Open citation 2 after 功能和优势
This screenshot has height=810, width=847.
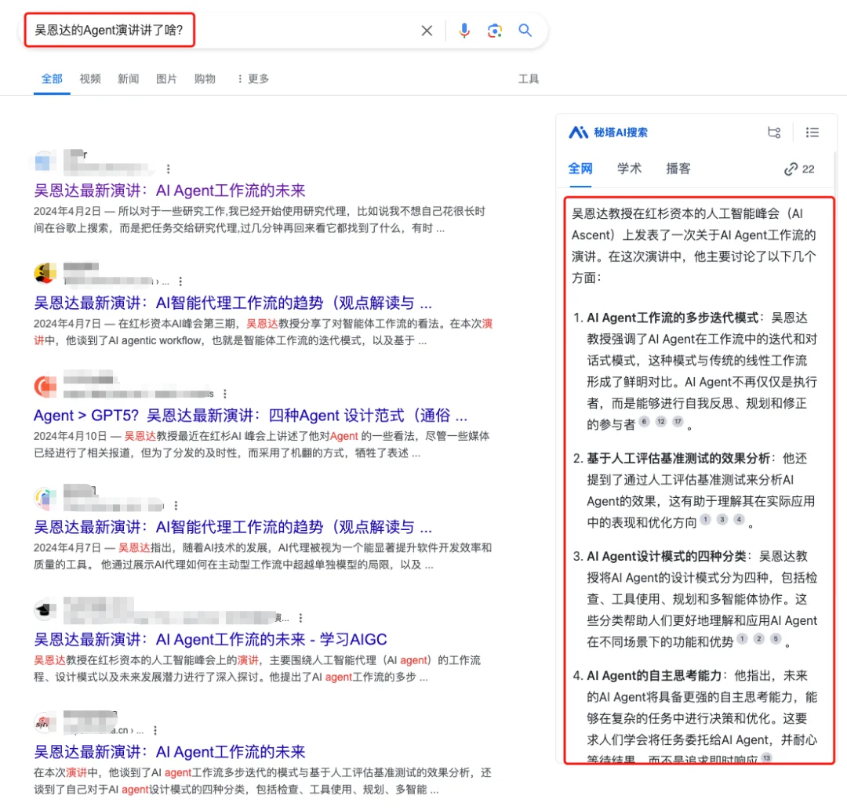click(759, 639)
